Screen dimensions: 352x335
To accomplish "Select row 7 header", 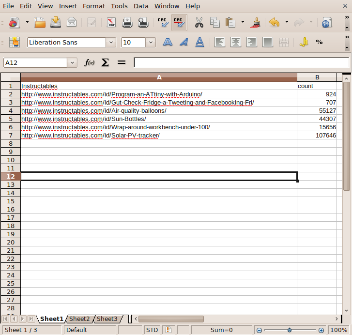I will pos(11,135).
